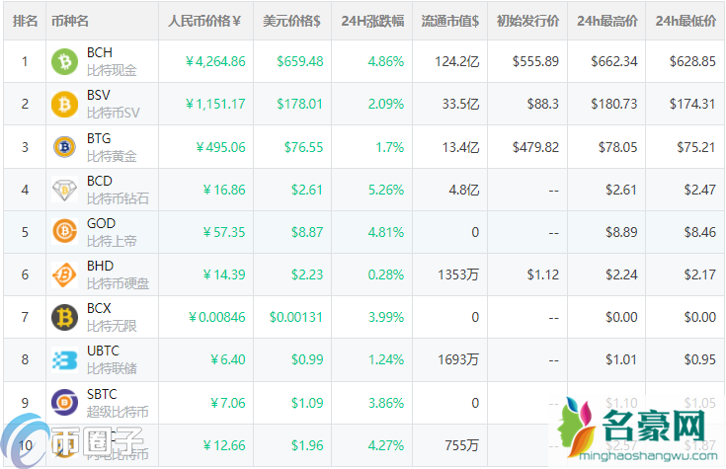
Task: Click the dark BCX coin icon
Action: click(x=64, y=317)
